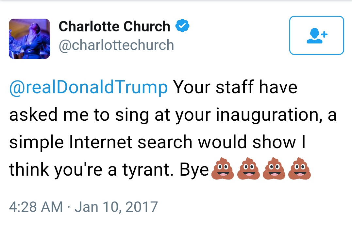Click the word "simple" in the tweet
The height and width of the screenshot is (226, 352).
pos(37,142)
